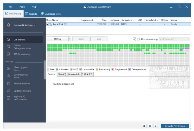Click the Auslogics Store icon
This screenshot has height=131, width=194.
click(x=43, y=13)
